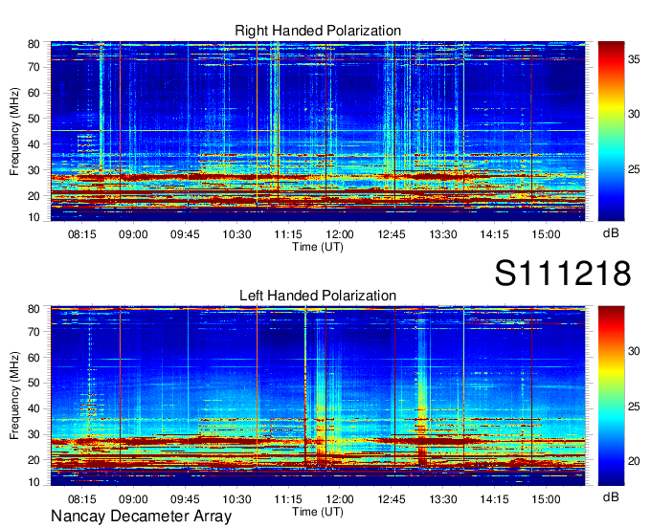Click the 14:15 time tick of top plot
Viewport: 651px width, 528px height.
495,234
